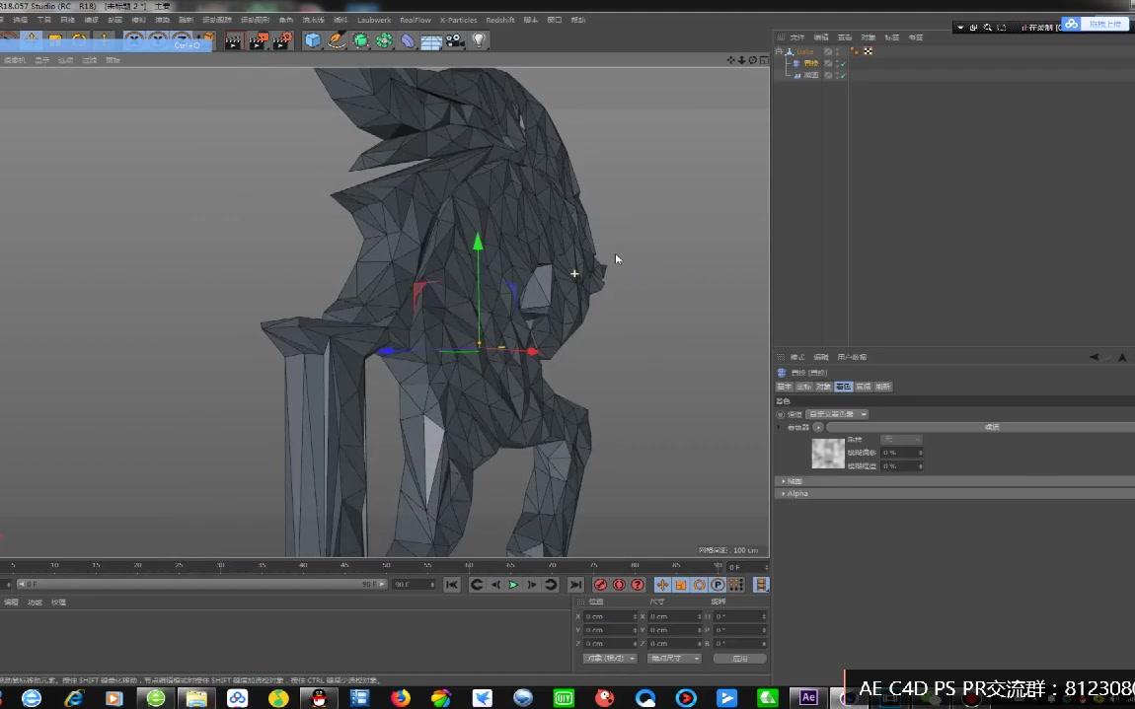This screenshot has width=1135, height=709.
Task: Click the noise texture thumbnail in material panel
Action: coord(827,454)
